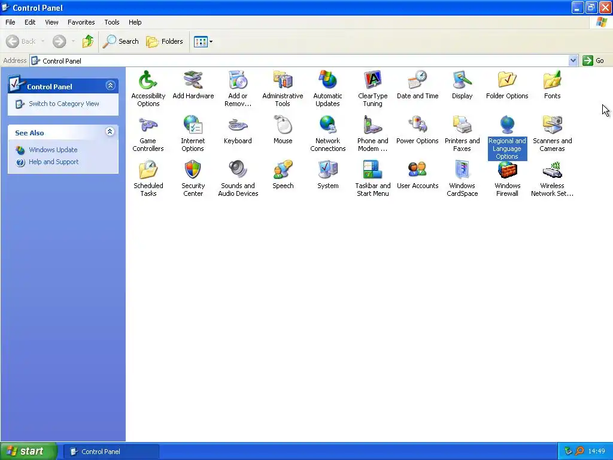The height and width of the screenshot is (460, 613).
Task: Click the Search toolbar button
Action: coord(121,41)
